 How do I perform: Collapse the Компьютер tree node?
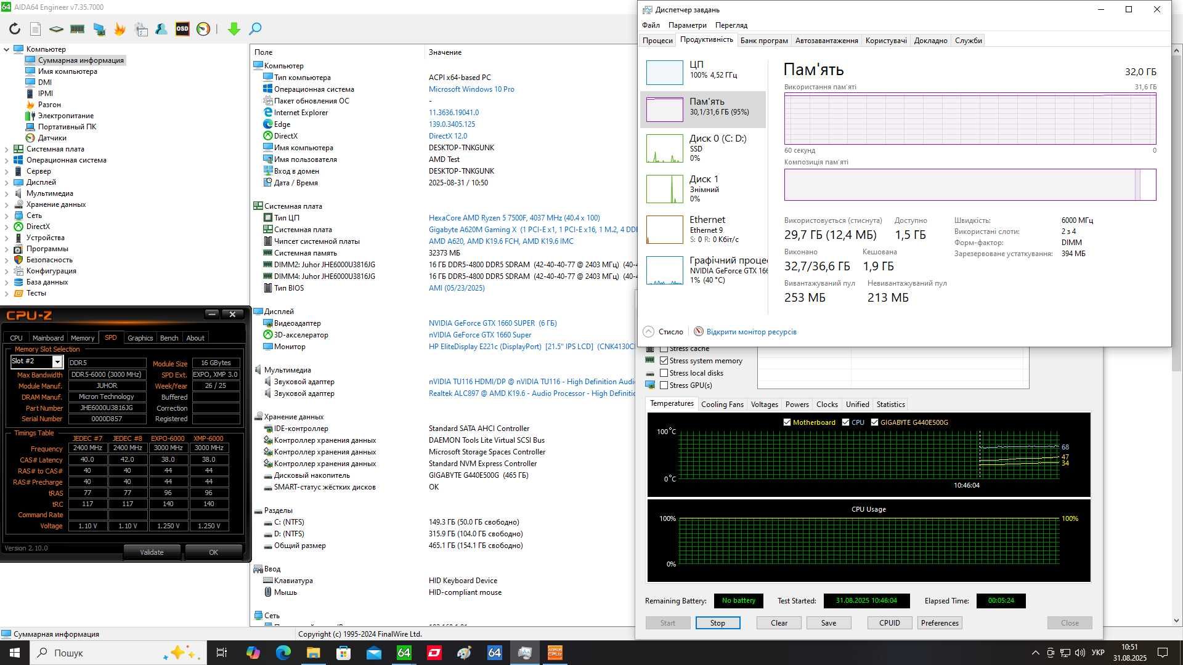pyautogui.click(x=7, y=49)
